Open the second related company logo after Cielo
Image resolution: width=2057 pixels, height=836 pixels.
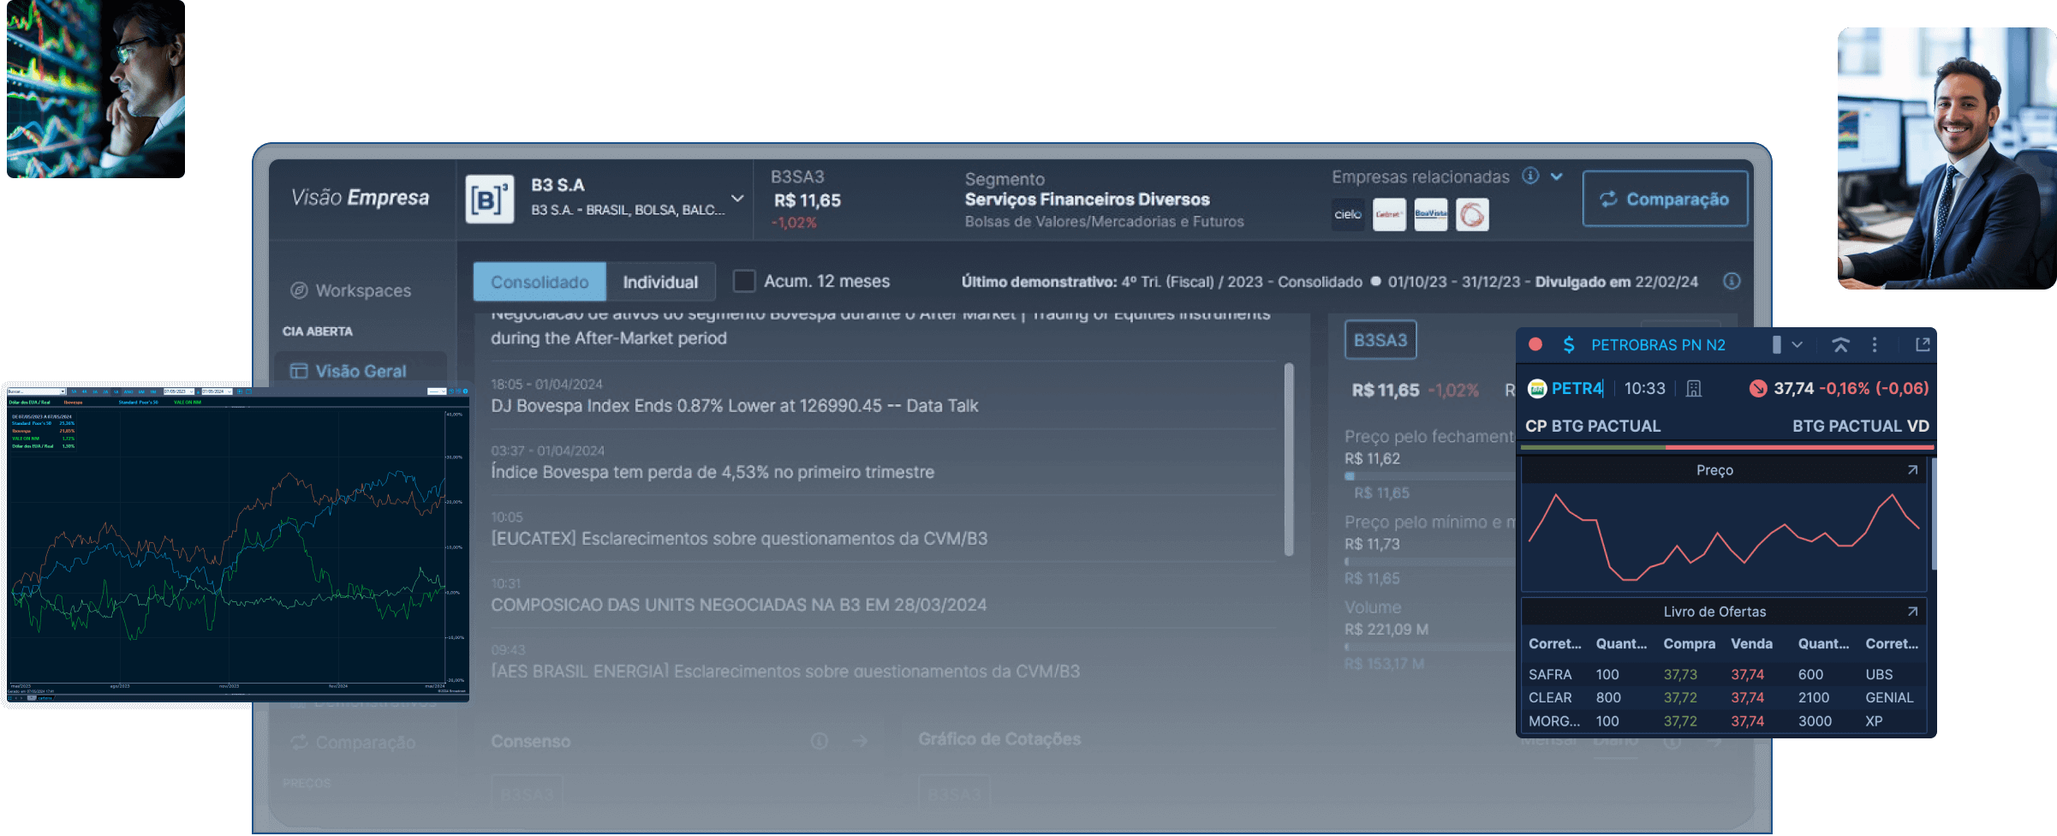tap(1389, 214)
